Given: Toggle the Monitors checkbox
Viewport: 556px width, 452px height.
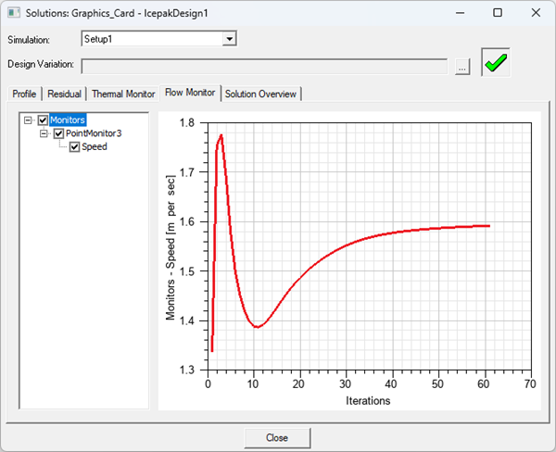Looking at the screenshot, I should (43, 120).
